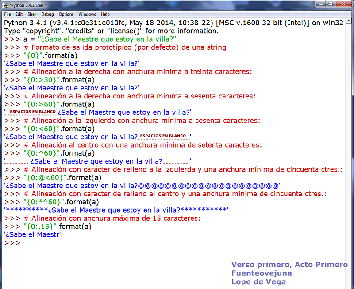This screenshot has width=354, height=289.
Task: Open the Edit menu
Action: click(x=19, y=14)
